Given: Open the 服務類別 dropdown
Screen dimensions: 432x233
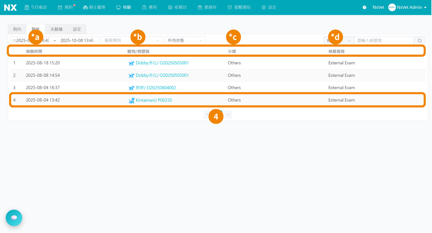Looking at the screenshot, I should click(x=132, y=41).
